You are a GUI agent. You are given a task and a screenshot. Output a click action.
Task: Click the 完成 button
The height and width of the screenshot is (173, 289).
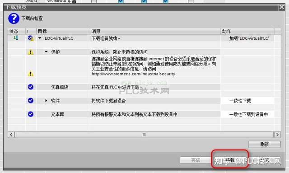coord(196,160)
